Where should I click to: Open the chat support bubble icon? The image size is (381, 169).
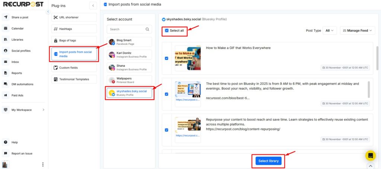(x=371, y=155)
